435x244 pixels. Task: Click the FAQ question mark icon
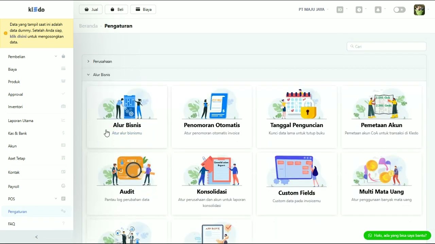63,223
